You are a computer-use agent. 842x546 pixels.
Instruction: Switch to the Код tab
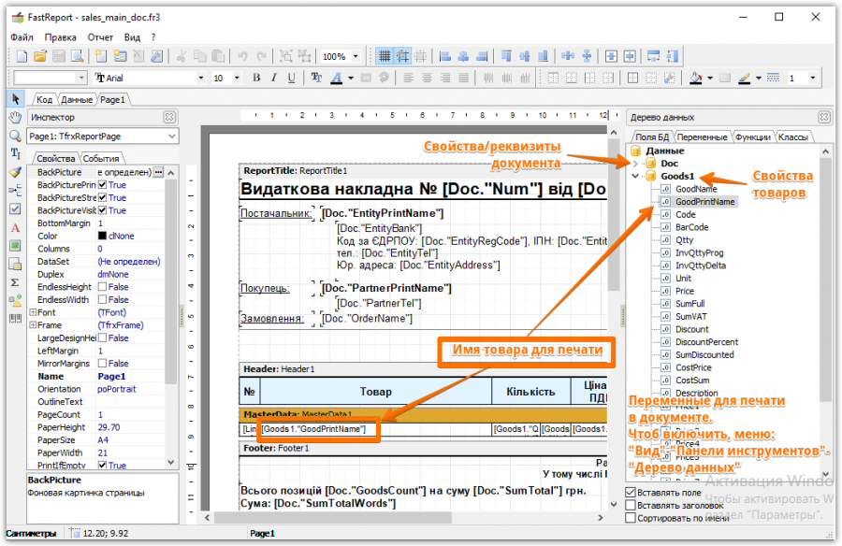[45, 99]
